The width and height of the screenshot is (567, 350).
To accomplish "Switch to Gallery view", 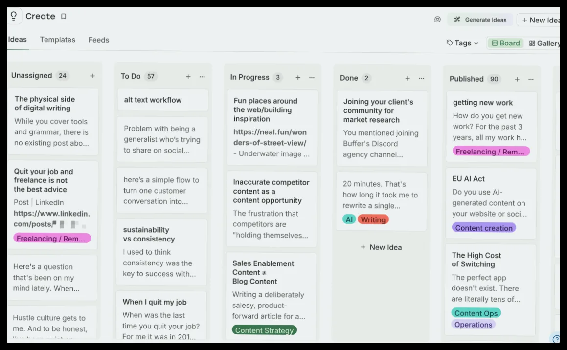I will 544,44.
